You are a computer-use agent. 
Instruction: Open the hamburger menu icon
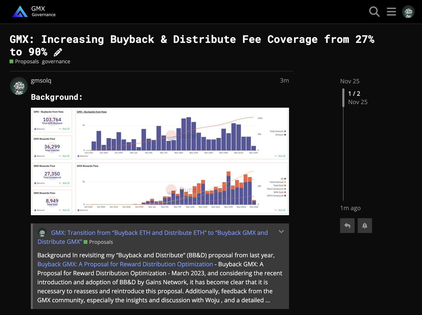[391, 12]
